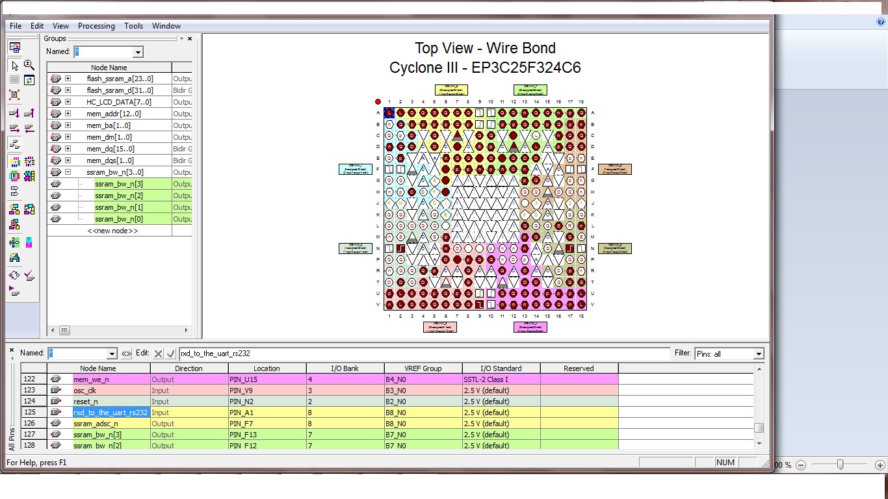888x499 pixels.
Task: Click the pin icon in row 125
Action: (x=56, y=412)
